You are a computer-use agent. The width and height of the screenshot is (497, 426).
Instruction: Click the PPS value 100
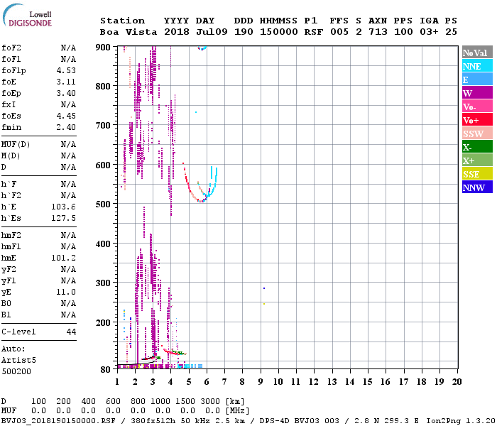[x=403, y=32]
